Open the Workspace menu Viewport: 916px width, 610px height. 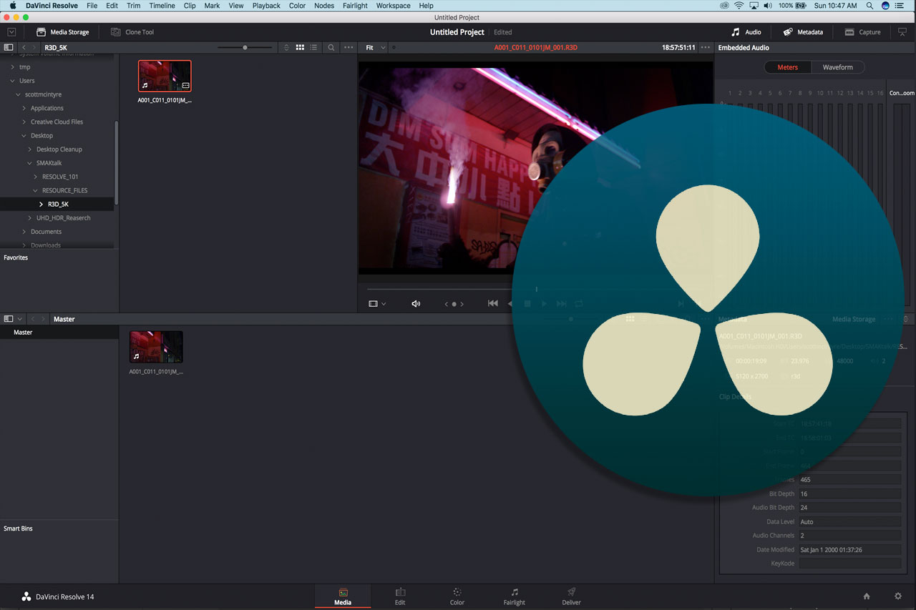click(x=393, y=6)
